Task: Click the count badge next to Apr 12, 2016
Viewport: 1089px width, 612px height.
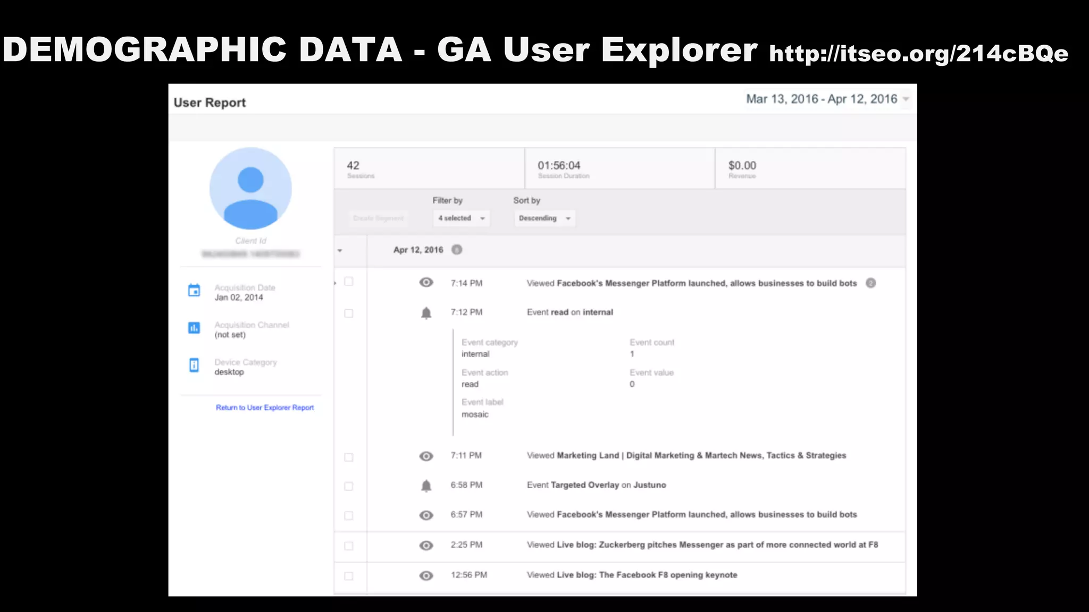Action: click(457, 250)
